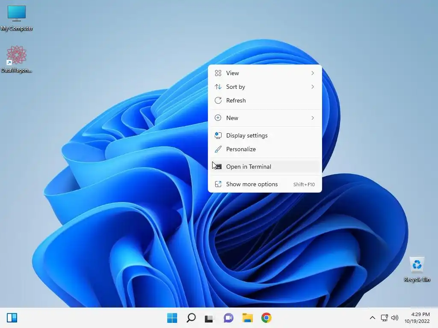Open the clock showing 4:29 PM
The image size is (438, 328).
click(x=417, y=318)
